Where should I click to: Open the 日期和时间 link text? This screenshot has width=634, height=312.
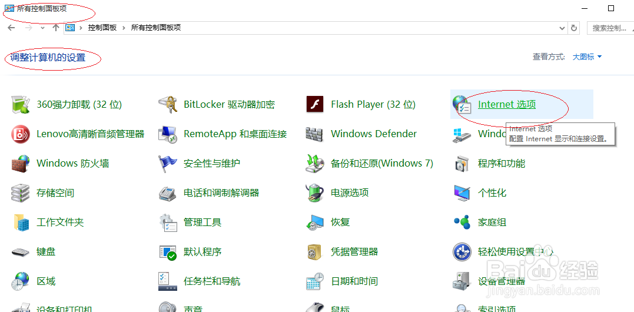[x=354, y=281]
